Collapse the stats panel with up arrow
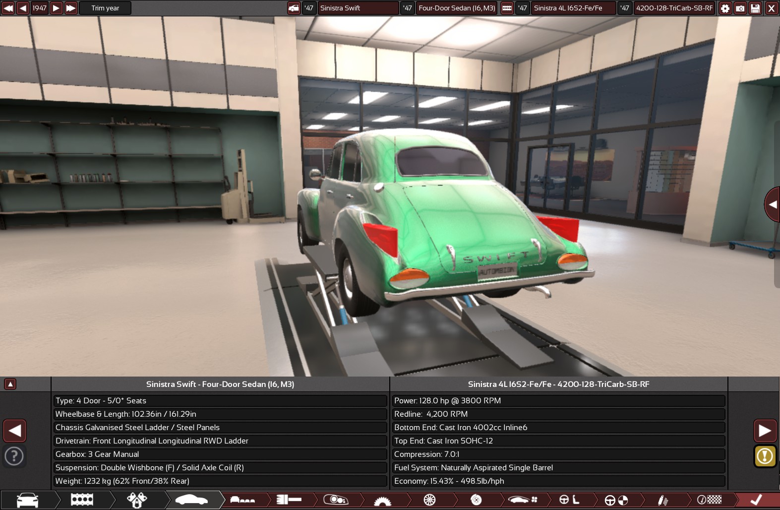Screen dimensions: 780x510 [x=10, y=384]
